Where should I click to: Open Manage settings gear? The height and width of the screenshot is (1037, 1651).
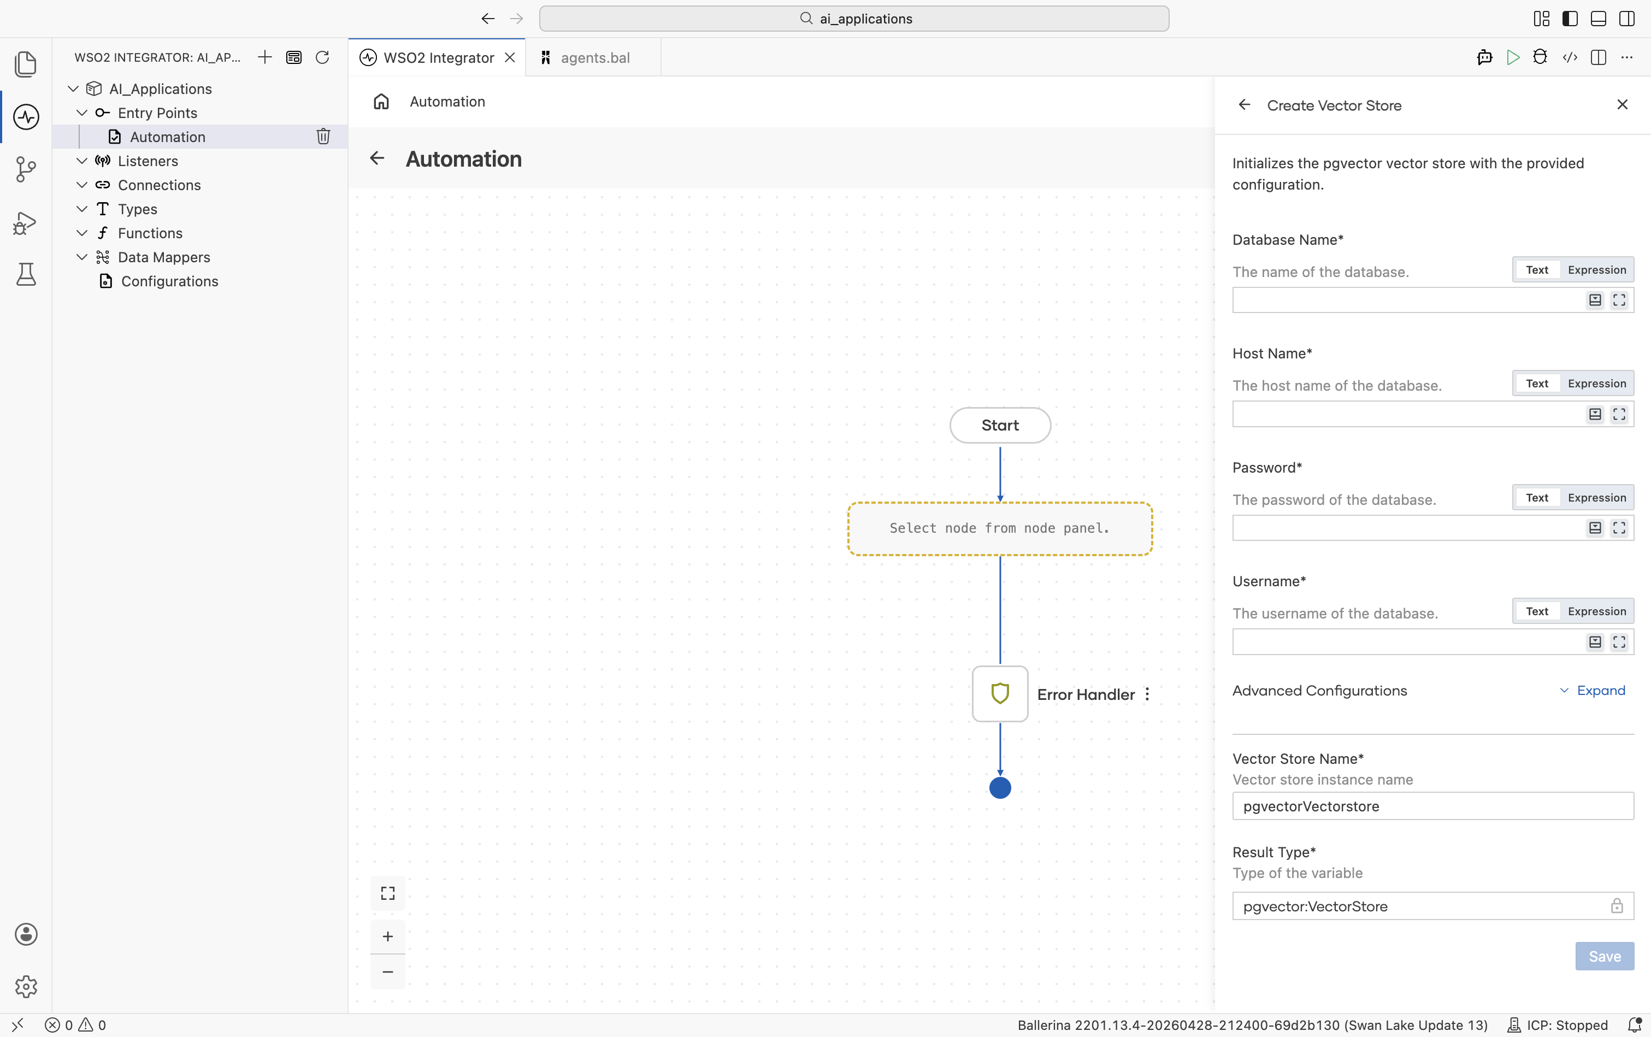coord(25,987)
